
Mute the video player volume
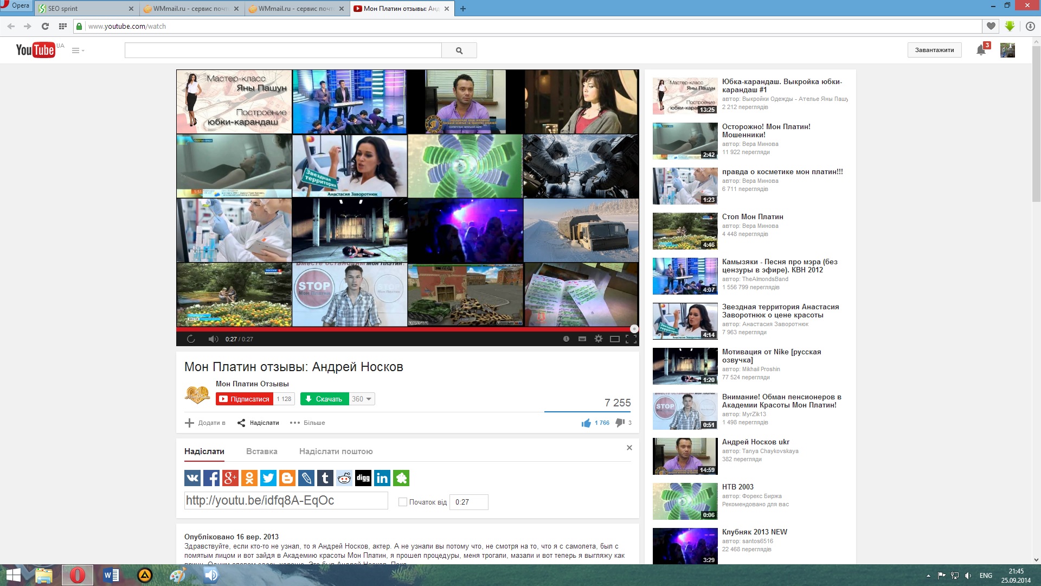coord(213,339)
